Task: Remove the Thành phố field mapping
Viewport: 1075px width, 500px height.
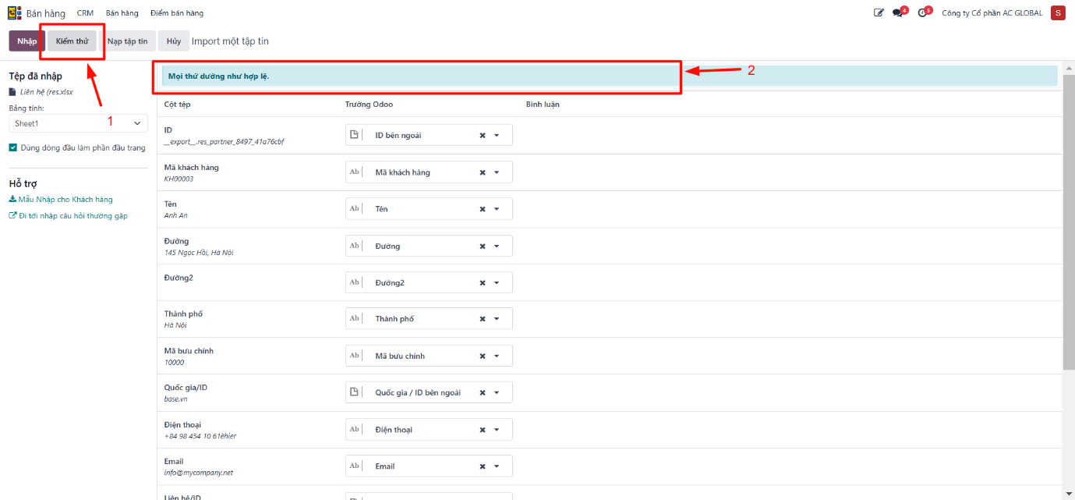Action: click(483, 319)
